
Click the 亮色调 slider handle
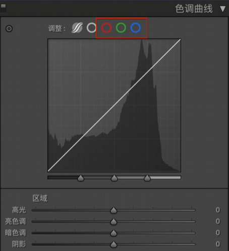coord(113,222)
